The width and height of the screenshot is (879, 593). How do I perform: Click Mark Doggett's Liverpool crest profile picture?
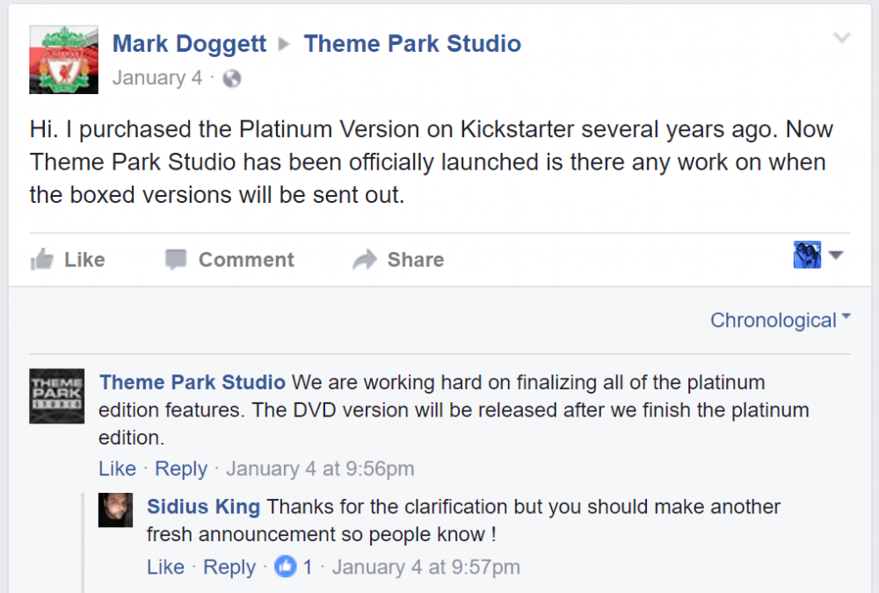point(63,60)
